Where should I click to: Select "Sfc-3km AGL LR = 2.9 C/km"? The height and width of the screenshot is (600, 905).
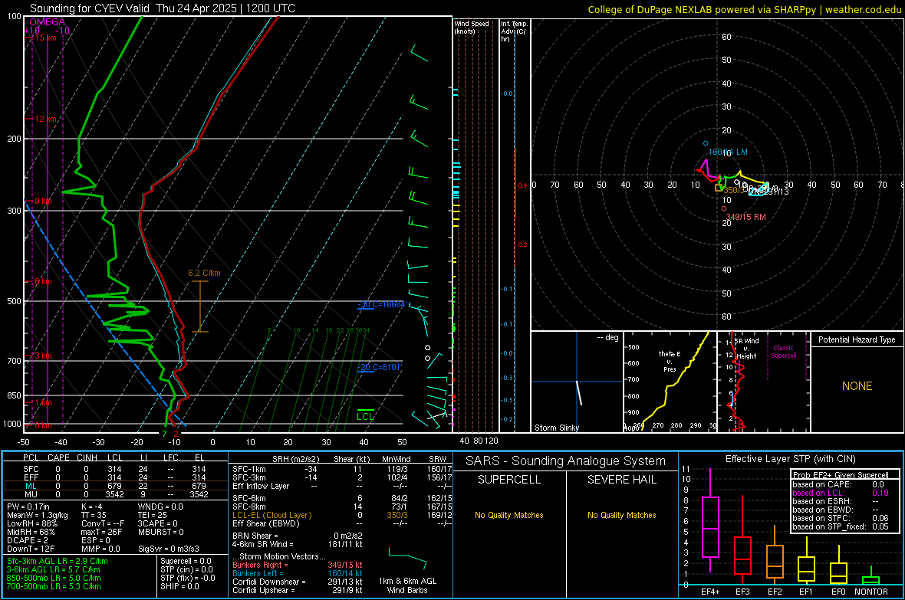pos(58,561)
